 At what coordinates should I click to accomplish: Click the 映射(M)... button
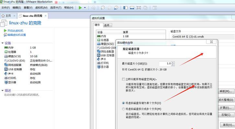click(226, 91)
